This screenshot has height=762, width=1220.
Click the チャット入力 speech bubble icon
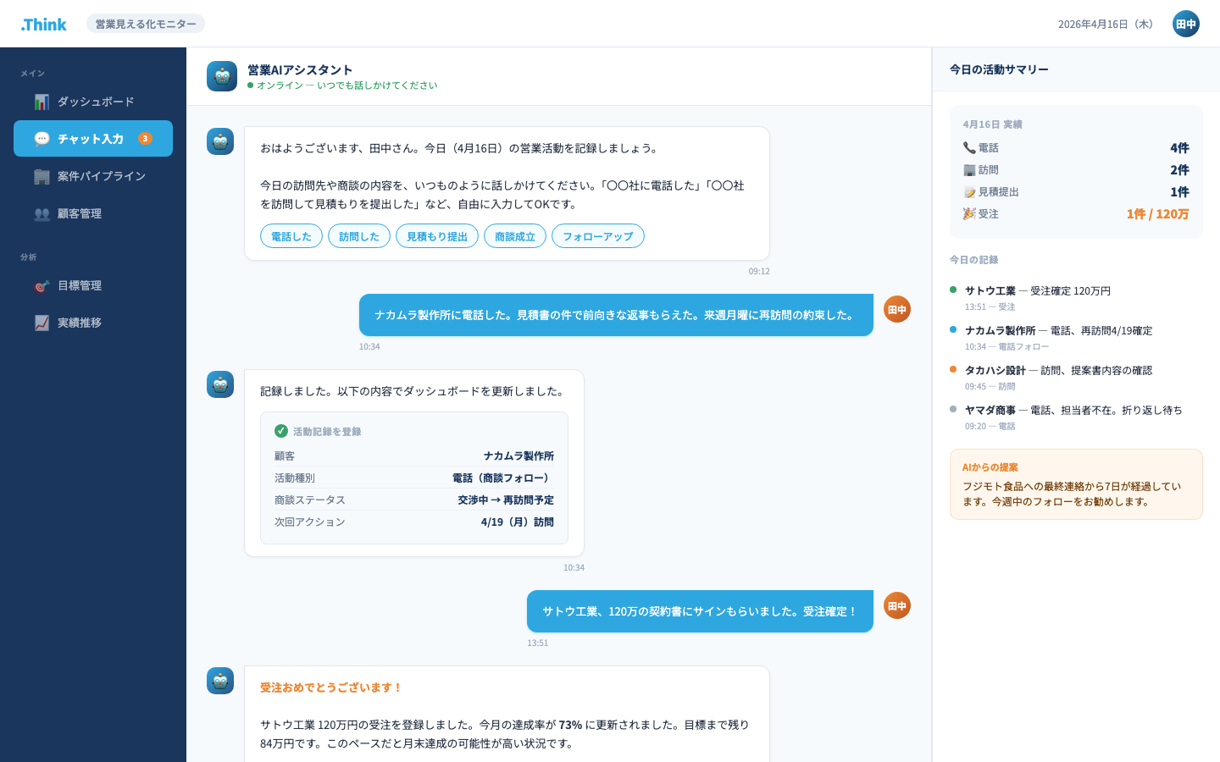point(42,139)
